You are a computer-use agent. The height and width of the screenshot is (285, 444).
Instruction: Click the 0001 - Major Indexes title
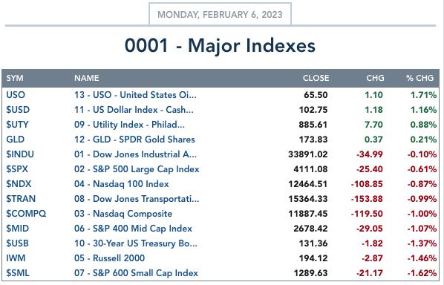coord(220,45)
